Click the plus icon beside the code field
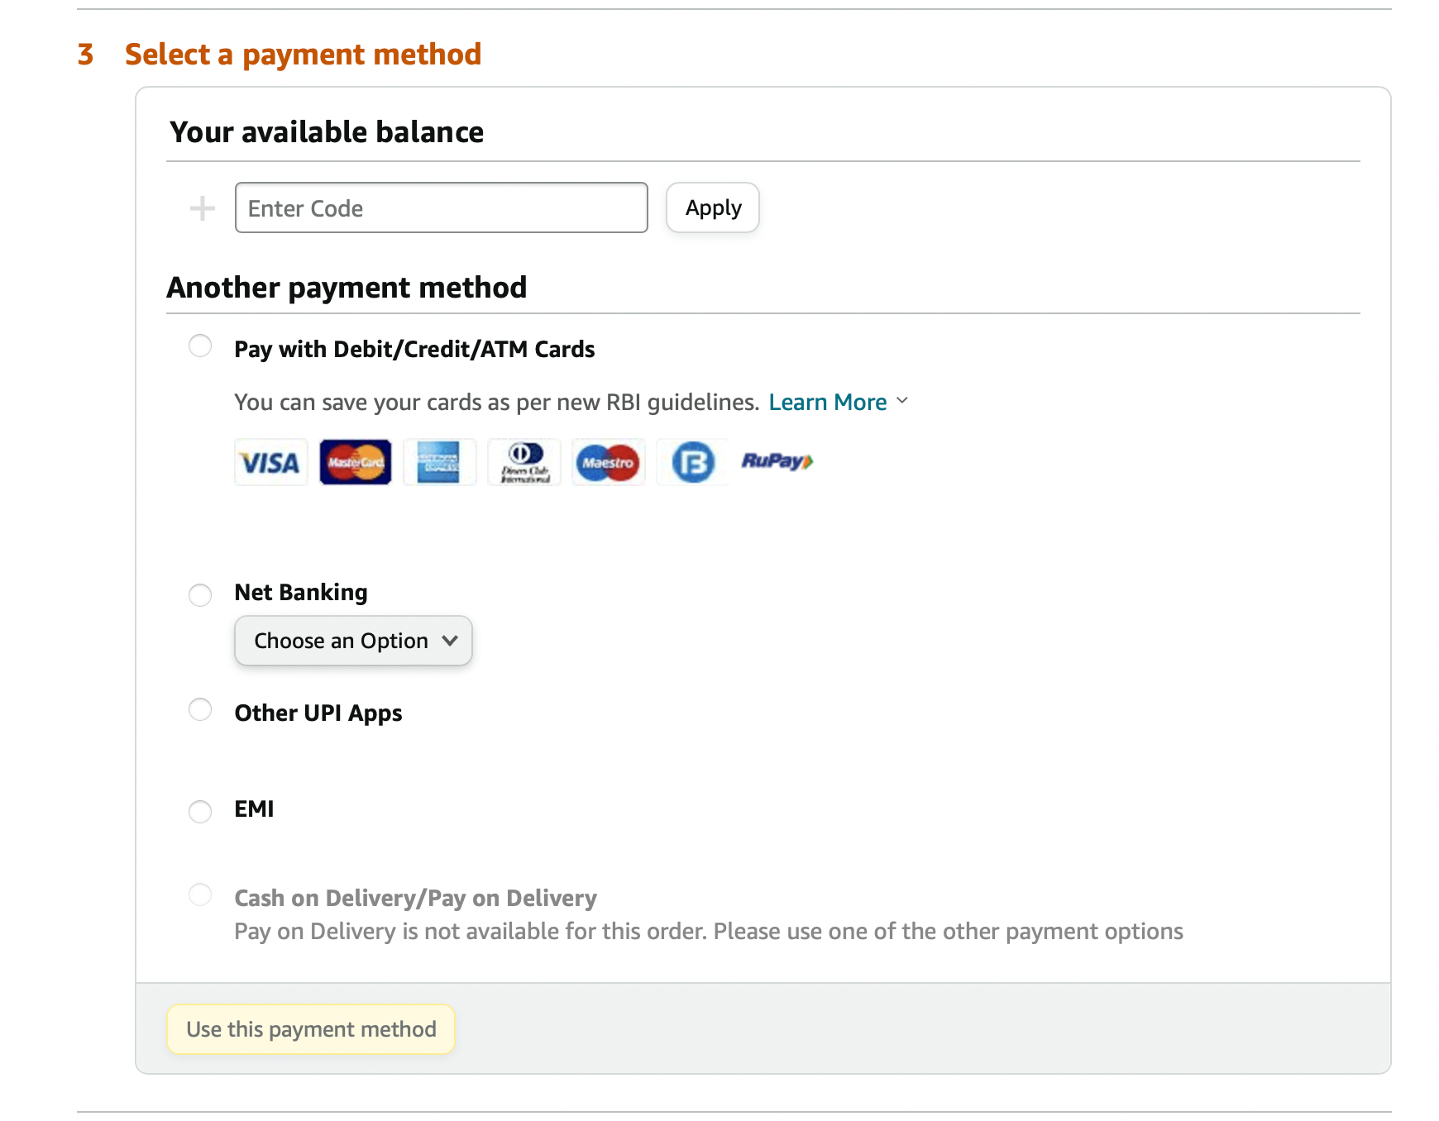 pos(202,208)
